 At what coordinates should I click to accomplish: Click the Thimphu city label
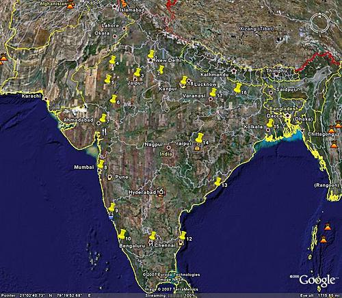coord(276,70)
